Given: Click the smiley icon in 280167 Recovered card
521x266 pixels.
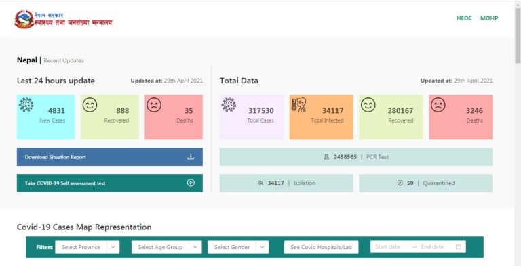Looking at the screenshot, I should tap(368, 105).
